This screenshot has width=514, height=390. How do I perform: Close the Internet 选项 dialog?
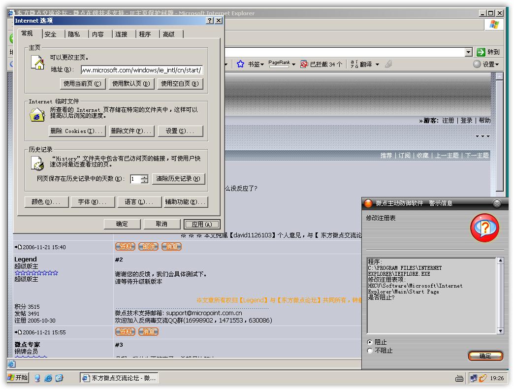point(219,21)
